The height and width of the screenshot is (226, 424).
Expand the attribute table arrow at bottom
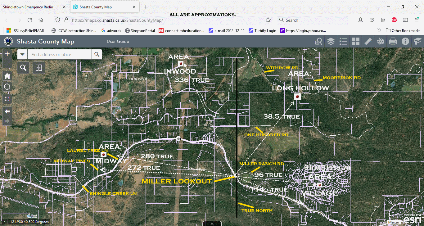coord(212,224)
